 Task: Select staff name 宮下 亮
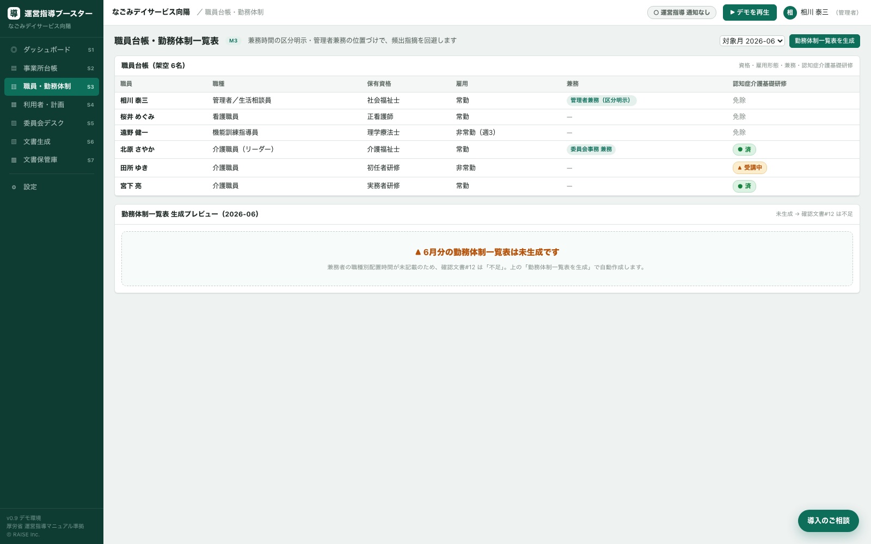(x=131, y=186)
